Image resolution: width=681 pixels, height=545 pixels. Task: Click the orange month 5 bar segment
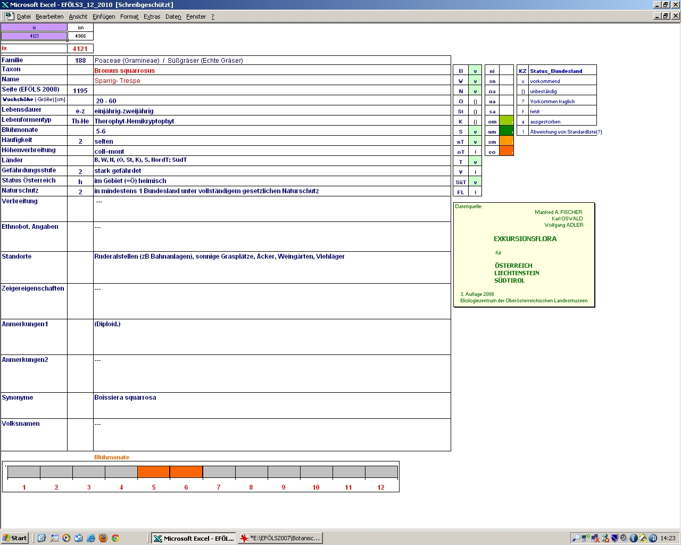point(154,472)
